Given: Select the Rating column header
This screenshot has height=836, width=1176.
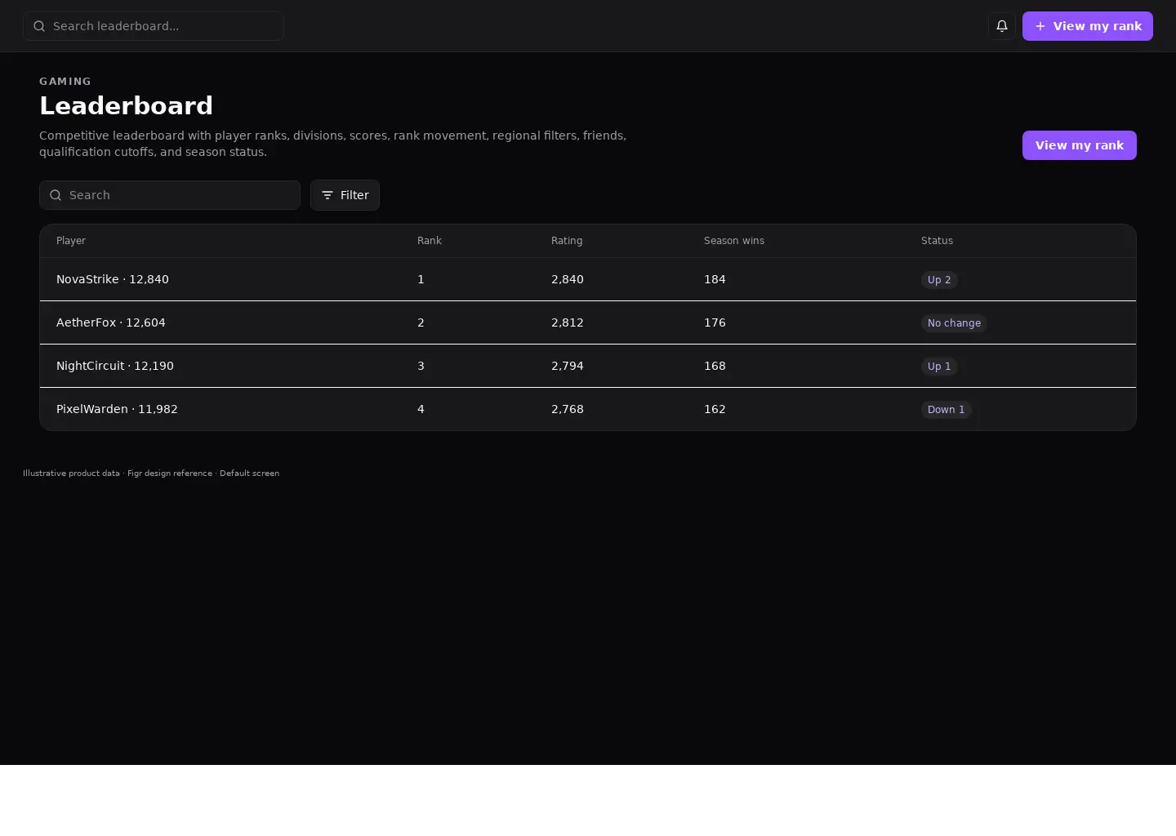Looking at the screenshot, I should (x=567, y=241).
